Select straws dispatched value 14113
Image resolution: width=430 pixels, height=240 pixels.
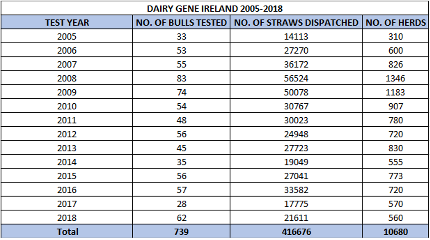pyautogui.click(x=296, y=37)
